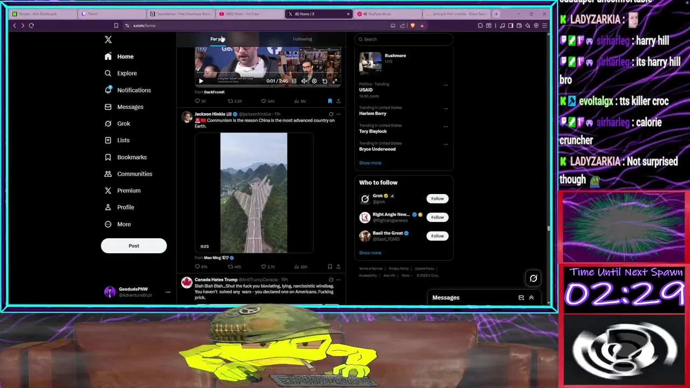
Task: Show more Who to follow suggestions
Action: (370, 253)
